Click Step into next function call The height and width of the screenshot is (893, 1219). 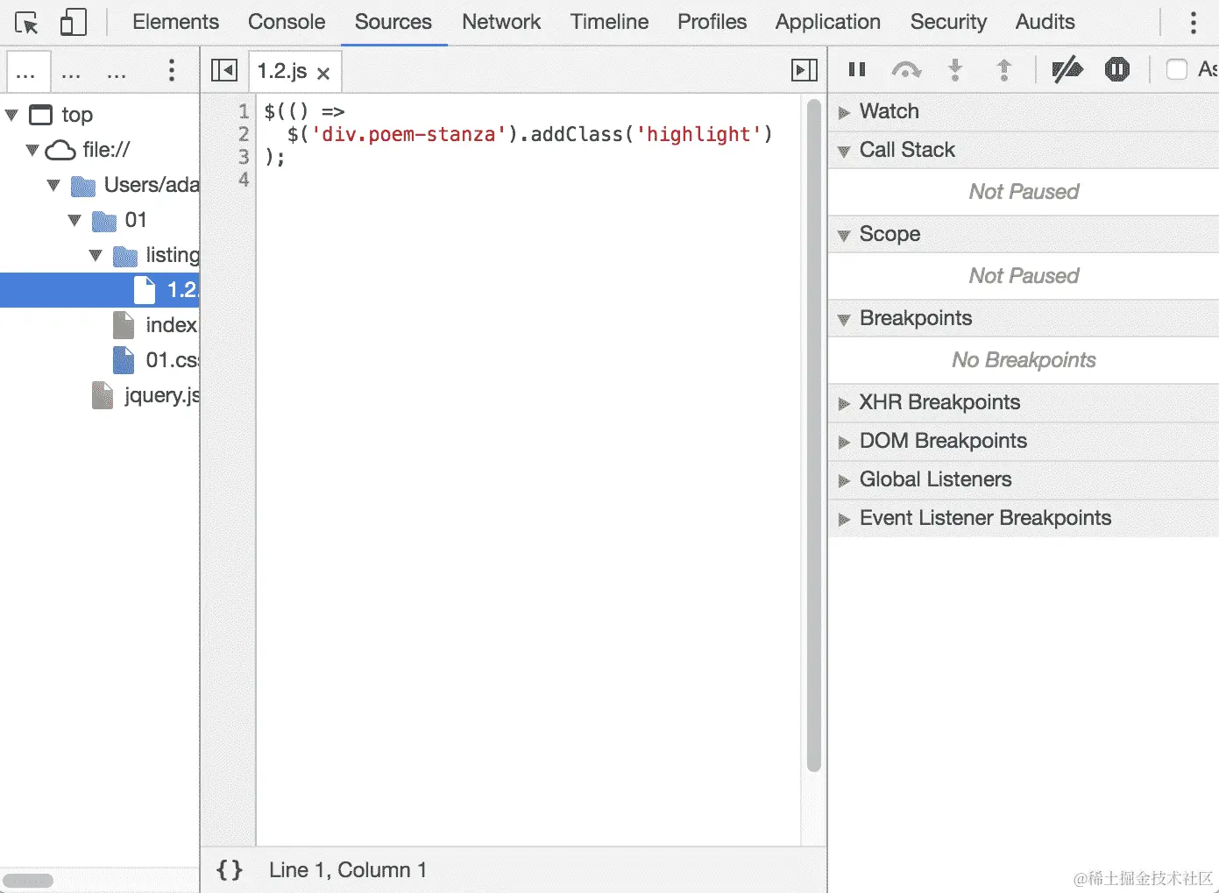[955, 69]
